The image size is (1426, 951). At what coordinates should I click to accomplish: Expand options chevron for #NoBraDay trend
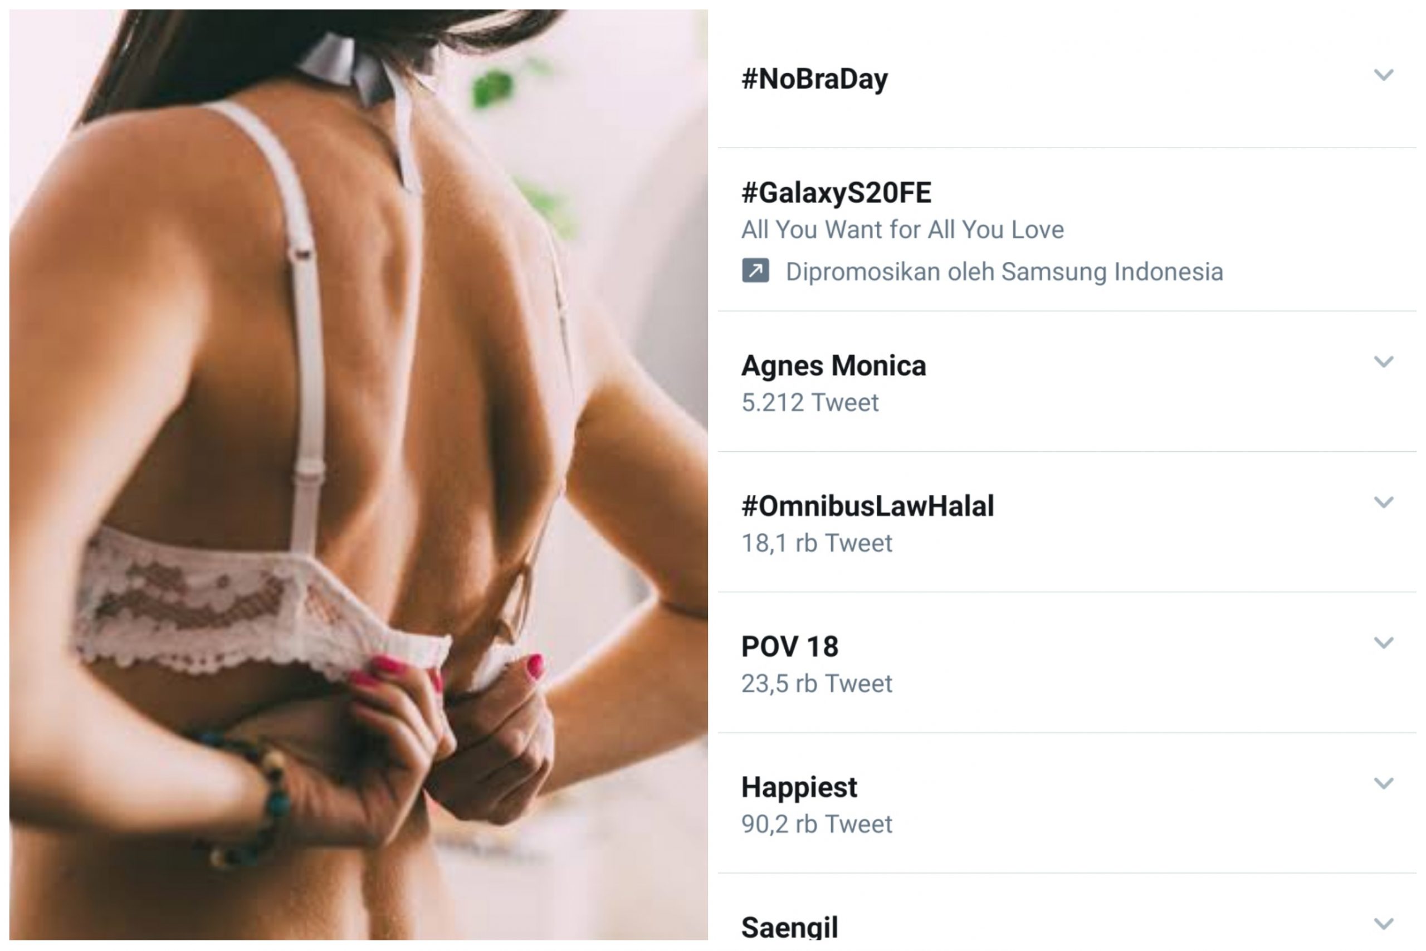(1383, 75)
